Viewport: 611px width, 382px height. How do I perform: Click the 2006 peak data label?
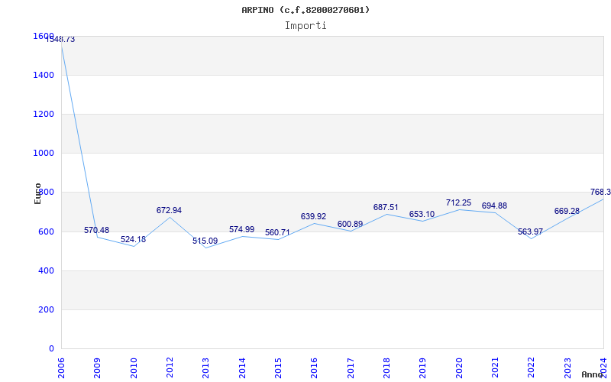point(60,39)
